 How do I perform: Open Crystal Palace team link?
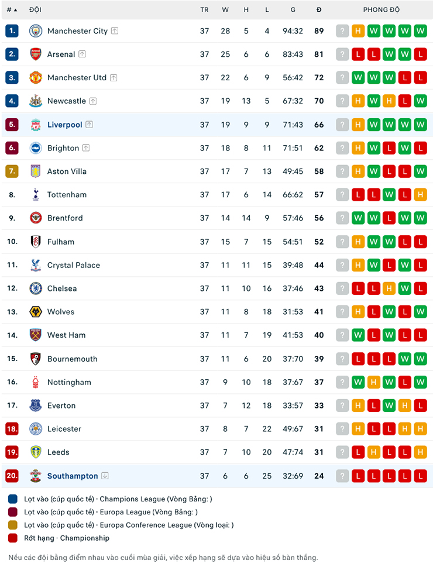pos(73,265)
